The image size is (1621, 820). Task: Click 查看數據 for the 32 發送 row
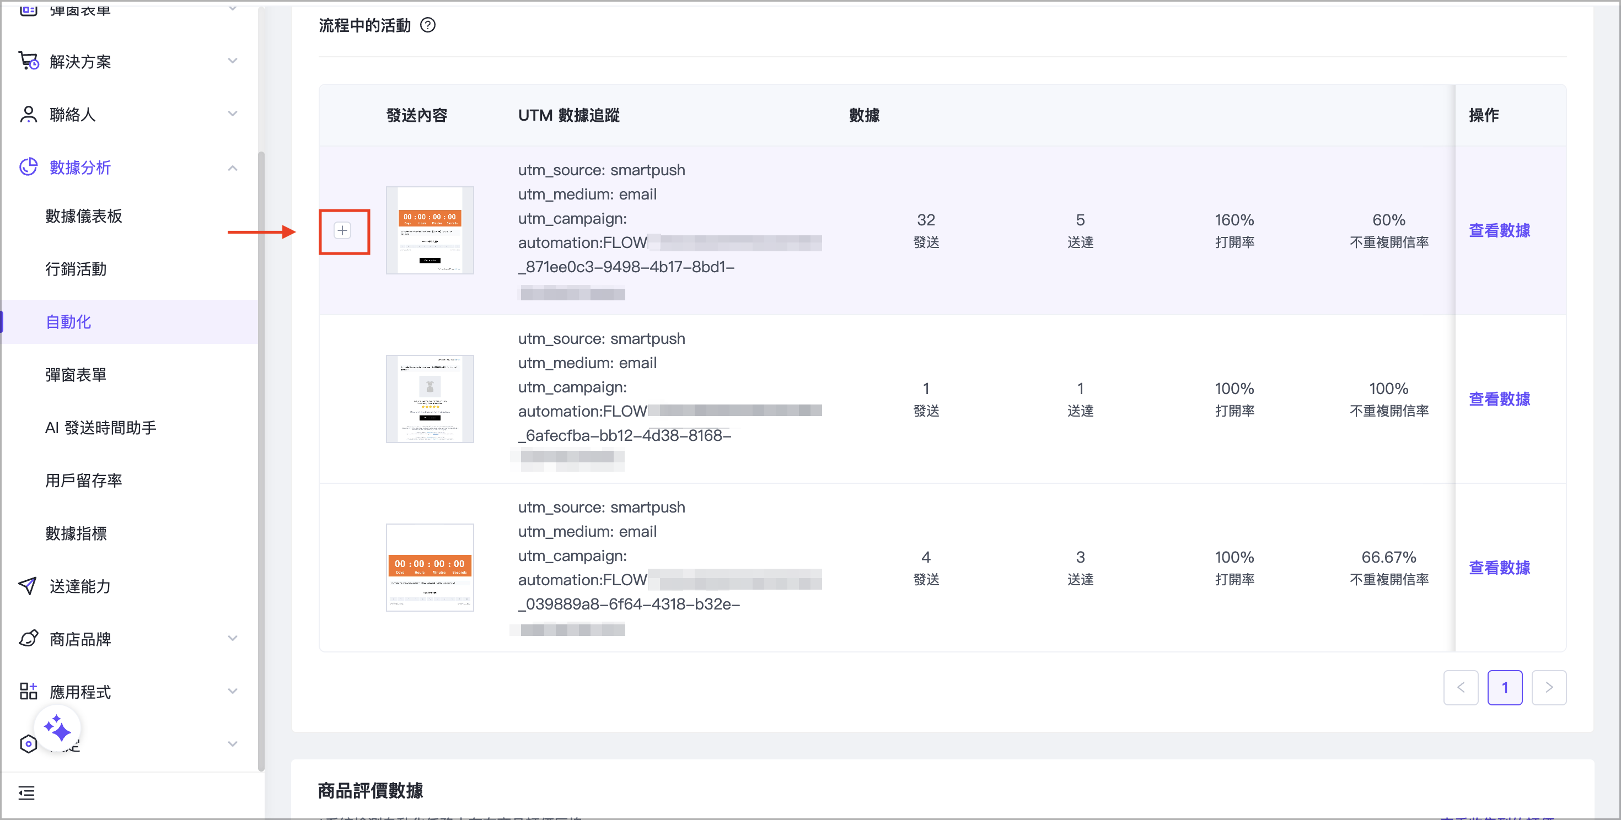1499,231
